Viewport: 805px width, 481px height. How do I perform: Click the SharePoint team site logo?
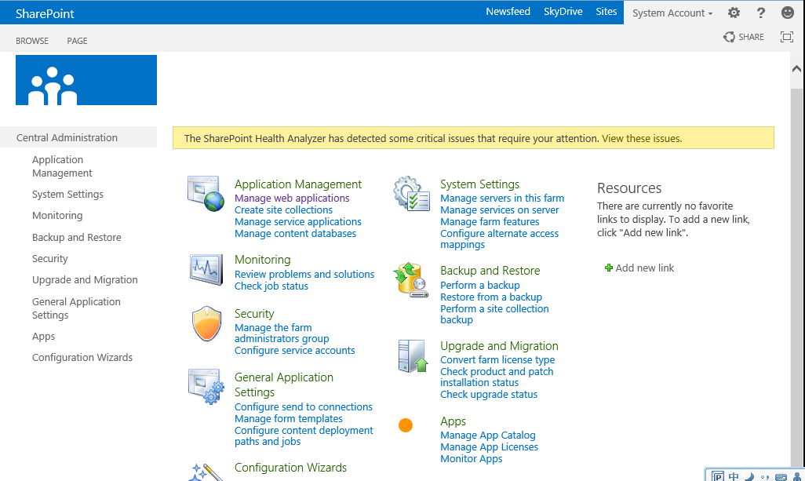86,80
